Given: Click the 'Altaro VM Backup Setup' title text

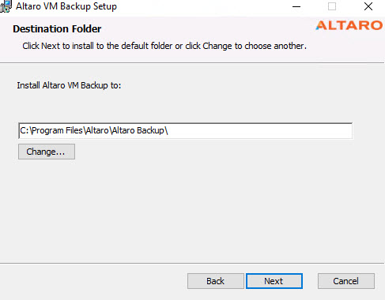Looking at the screenshot, I should 66,6.
